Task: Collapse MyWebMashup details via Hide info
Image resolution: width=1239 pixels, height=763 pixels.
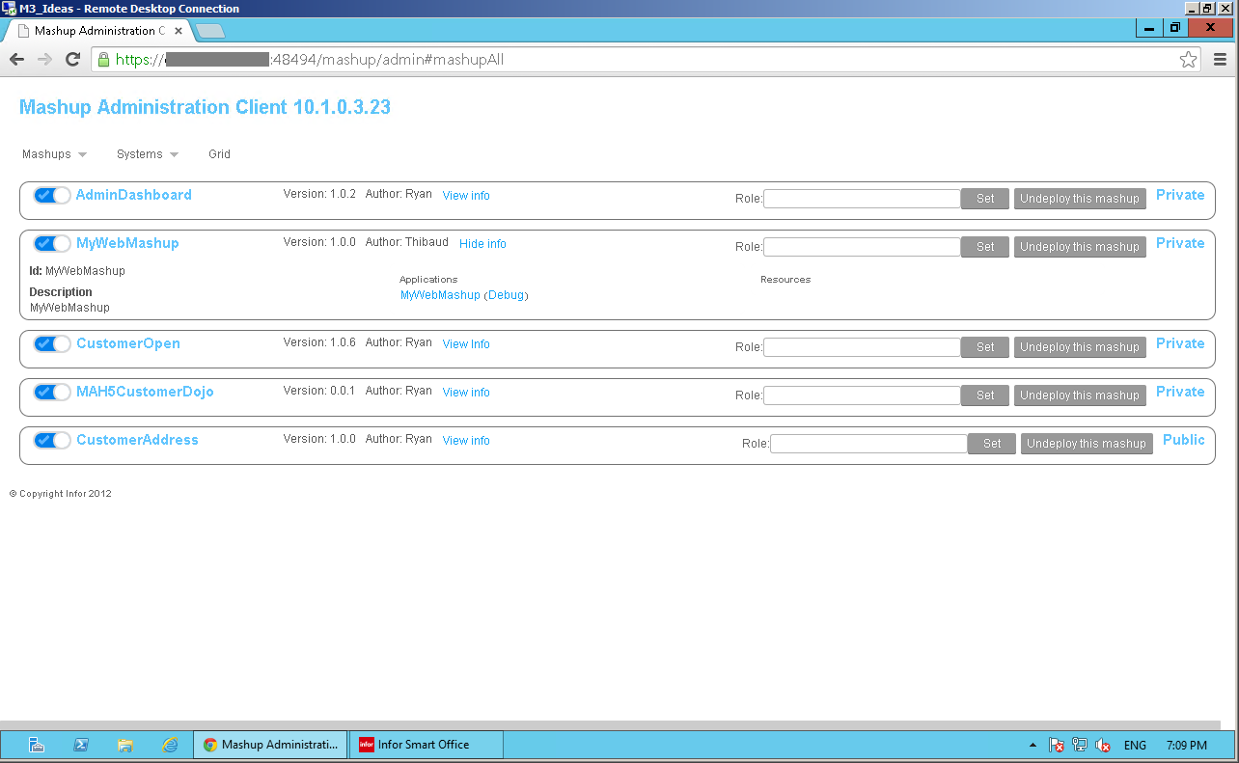Action: click(x=482, y=244)
